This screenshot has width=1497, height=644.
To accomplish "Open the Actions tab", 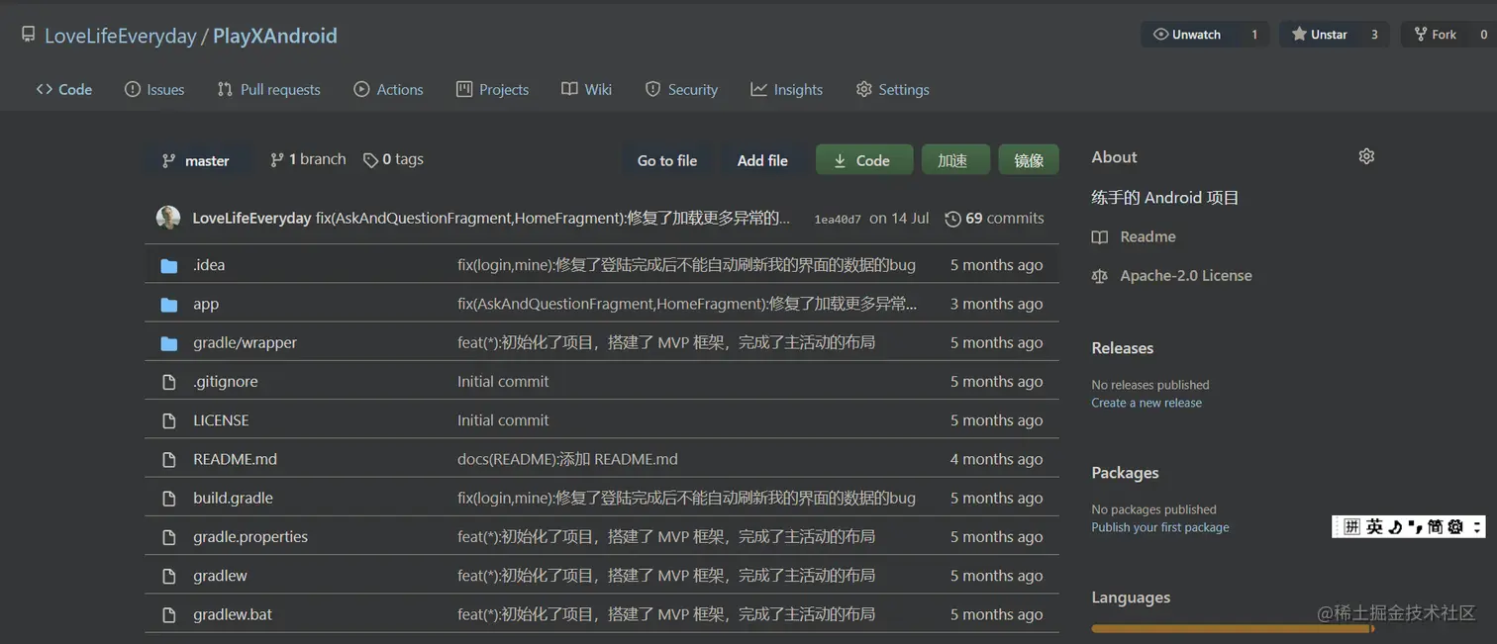I will (388, 89).
